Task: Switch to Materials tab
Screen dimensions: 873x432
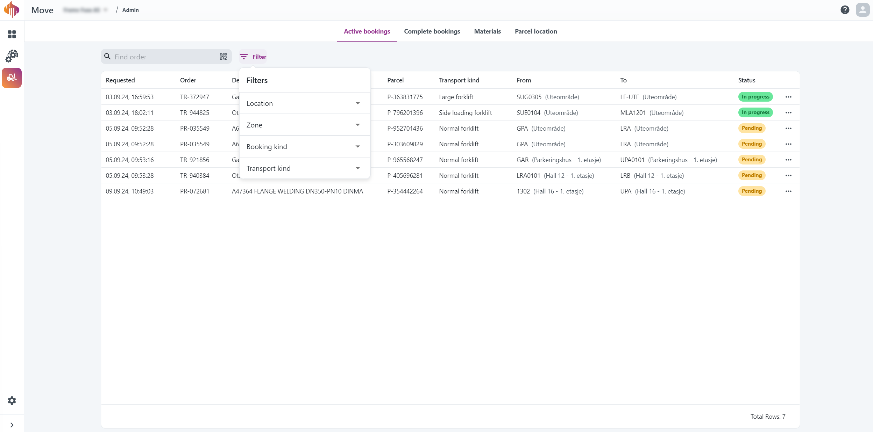Action: point(487,31)
